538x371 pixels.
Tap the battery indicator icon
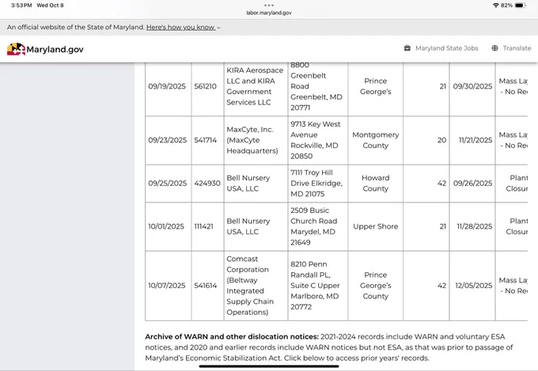pos(521,6)
